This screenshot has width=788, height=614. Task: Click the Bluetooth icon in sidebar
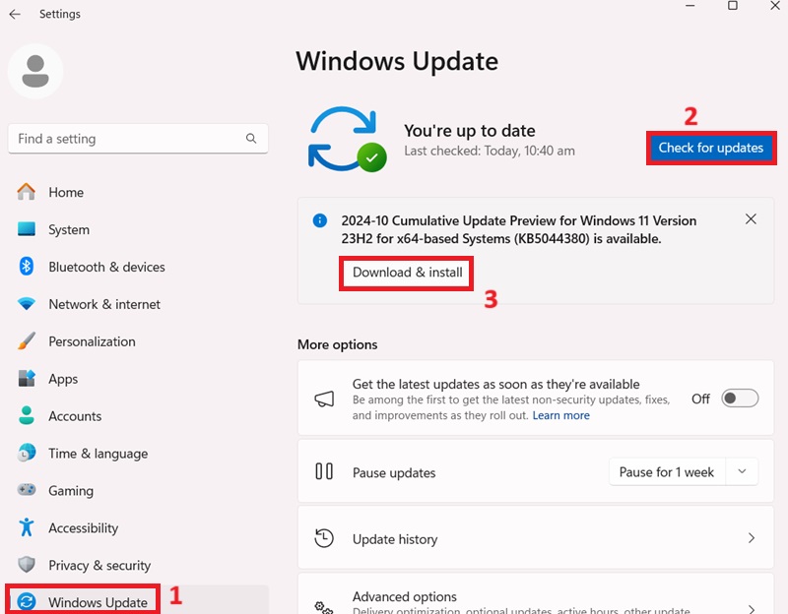pos(27,266)
